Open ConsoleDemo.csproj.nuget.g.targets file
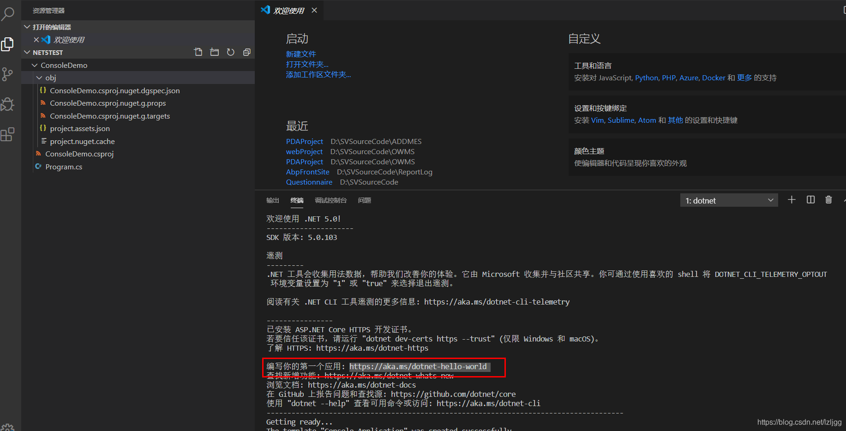846x431 pixels. (138, 116)
